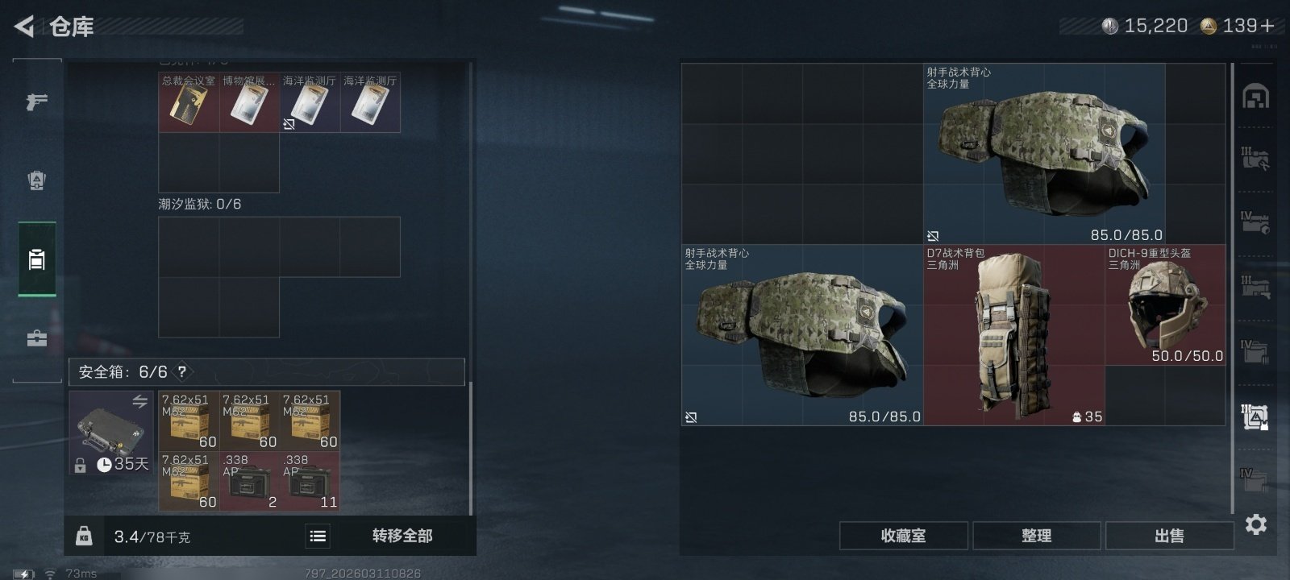The height and width of the screenshot is (580, 1290).
Task: Click the plus icon beside 139
Action: pos(1267,26)
